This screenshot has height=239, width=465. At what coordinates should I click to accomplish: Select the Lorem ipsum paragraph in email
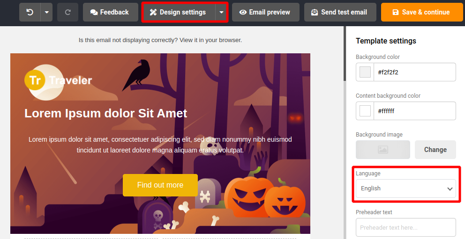(x=160, y=145)
